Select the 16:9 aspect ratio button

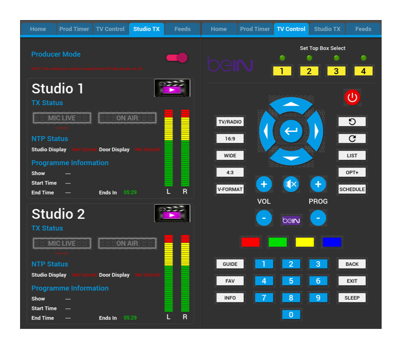(x=230, y=139)
